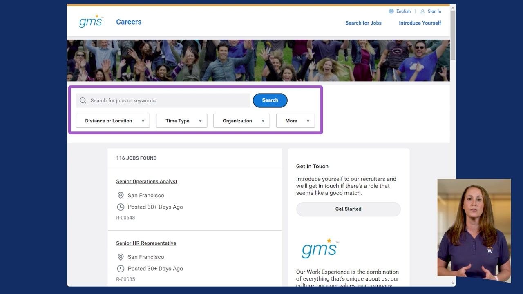
Task: Click San Francisco under Senior Operations Analyst
Action: tap(146, 195)
